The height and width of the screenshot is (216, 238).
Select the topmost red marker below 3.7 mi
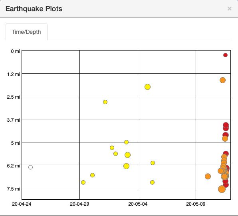[226, 125]
